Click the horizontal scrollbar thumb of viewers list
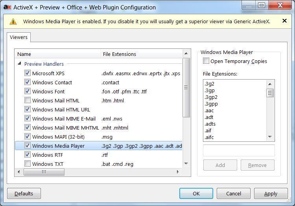The image size is (295, 206). coord(44,172)
